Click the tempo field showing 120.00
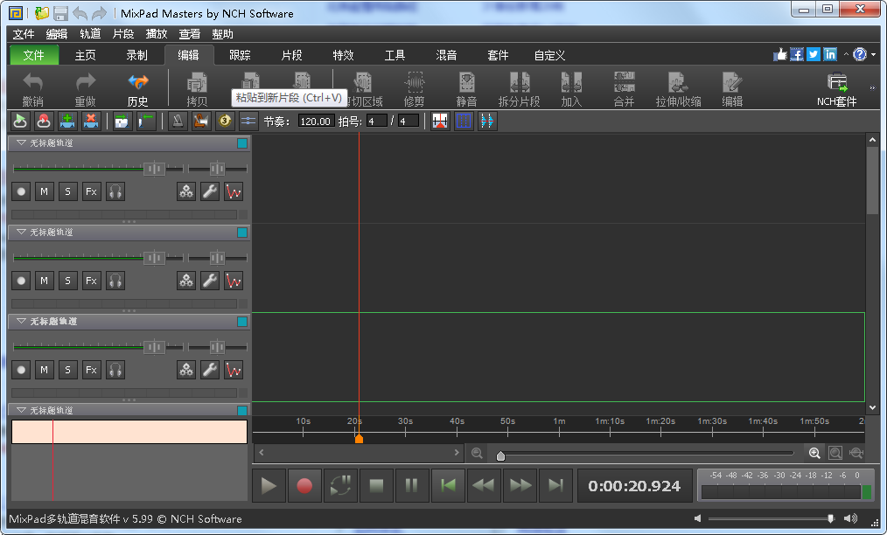The height and width of the screenshot is (535, 887). tap(316, 122)
